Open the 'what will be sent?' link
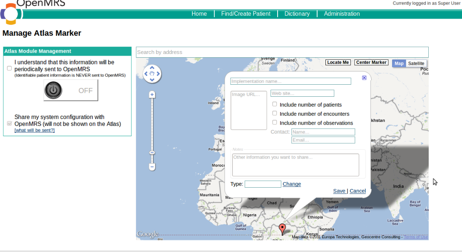Image resolution: width=462 pixels, height=252 pixels. pos(35,130)
